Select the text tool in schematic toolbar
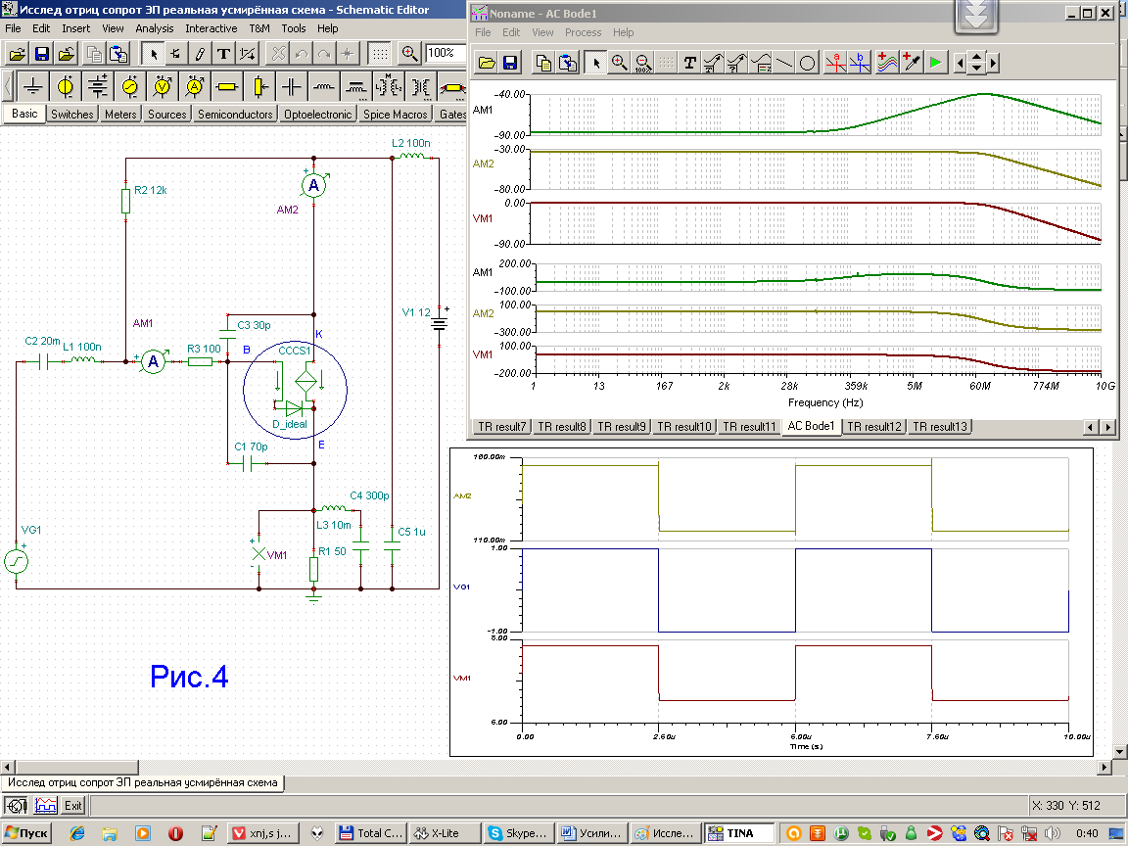1128x846 pixels. (223, 53)
